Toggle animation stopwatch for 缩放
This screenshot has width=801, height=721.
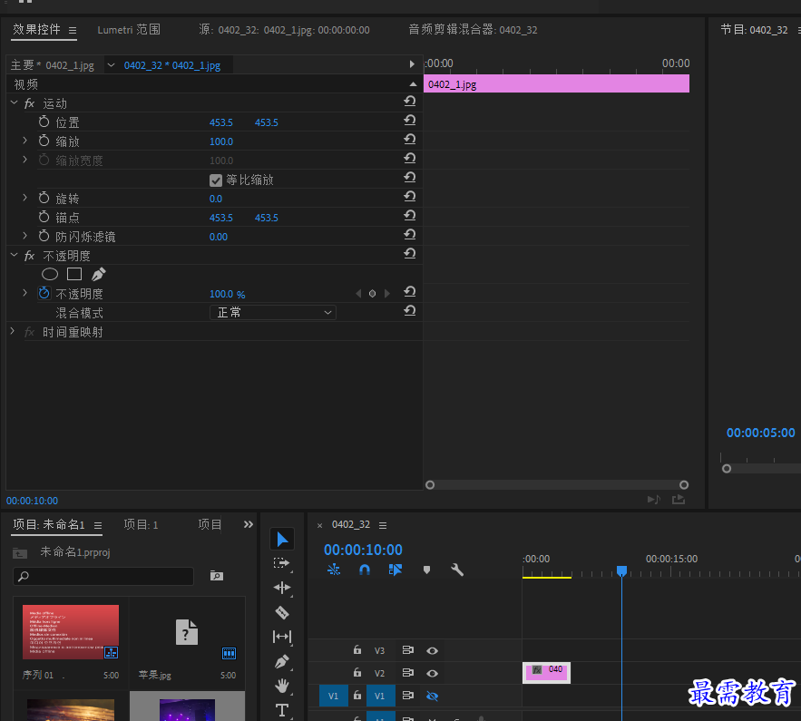[44, 141]
